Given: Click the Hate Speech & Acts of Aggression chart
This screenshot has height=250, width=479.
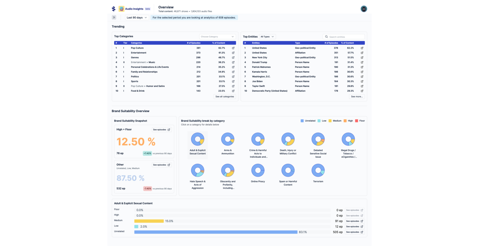Looking at the screenshot, I should [x=198, y=171].
